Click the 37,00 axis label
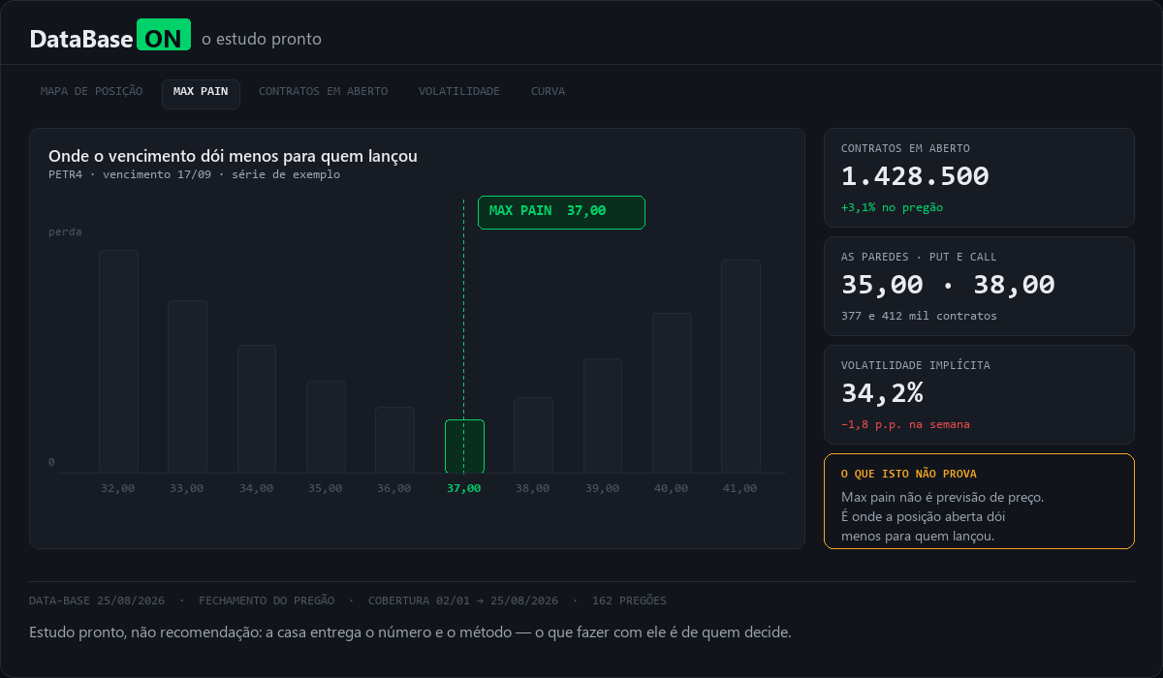 pyautogui.click(x=464, y=488)
